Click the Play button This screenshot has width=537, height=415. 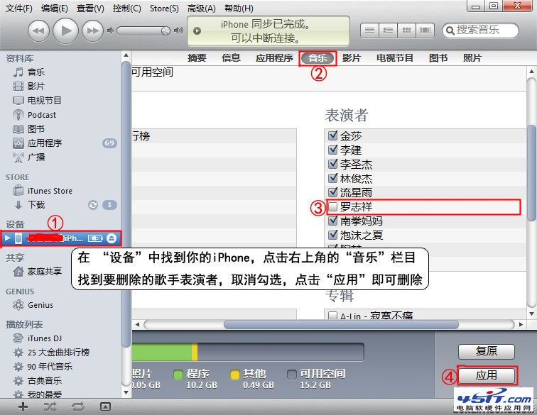(65, 31)
